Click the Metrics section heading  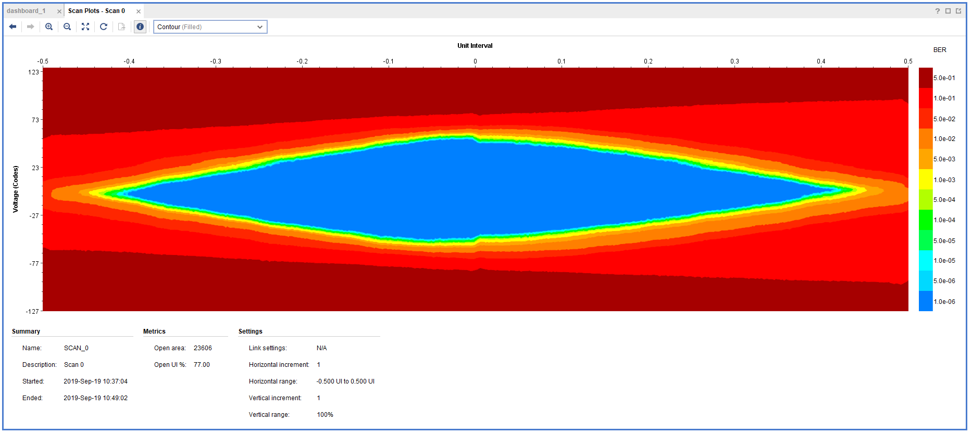point(154,331)
